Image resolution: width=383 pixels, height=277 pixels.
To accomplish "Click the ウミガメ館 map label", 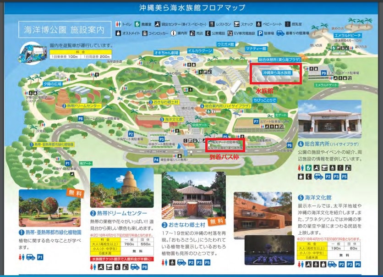I will click(x=225, y=44).
